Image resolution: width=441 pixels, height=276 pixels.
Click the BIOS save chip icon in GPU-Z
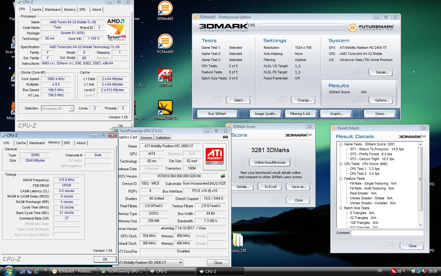coord(223,176)
